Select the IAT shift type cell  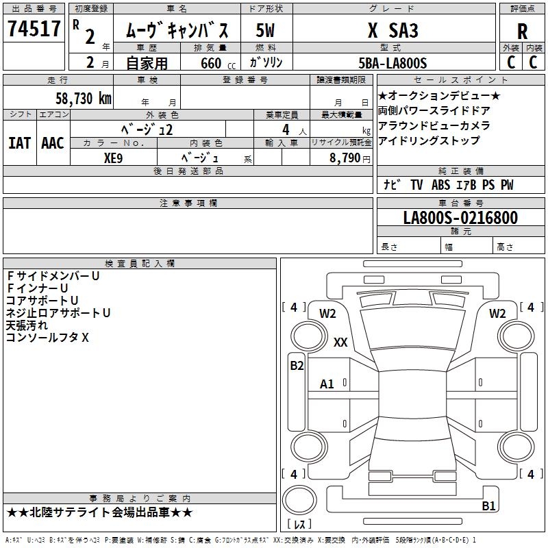coord(20,142)
